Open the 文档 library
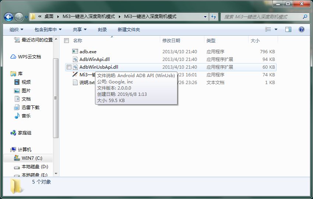The image size is (313, 199). point(26,99)
